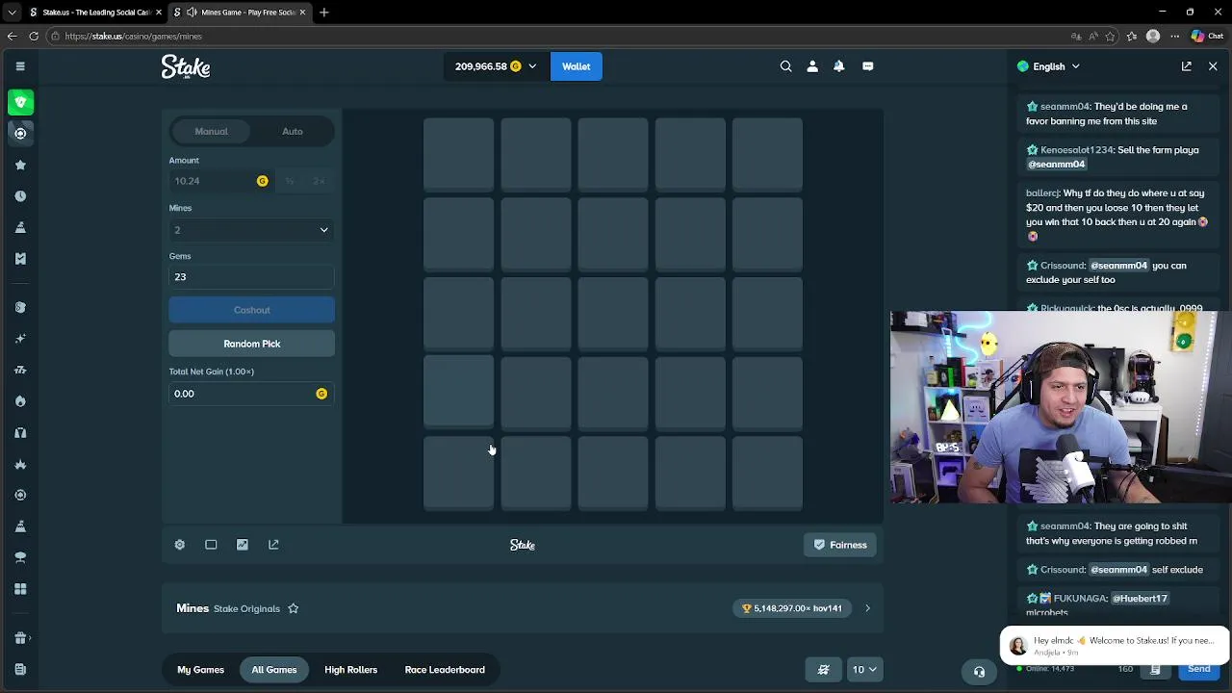The image size is (1232, 693).
Task: Switch to the My Games tab
Action: pyautogui.click(x=200, y=670)
